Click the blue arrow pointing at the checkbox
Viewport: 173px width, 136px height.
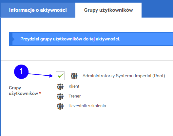[x=41, y=75]
